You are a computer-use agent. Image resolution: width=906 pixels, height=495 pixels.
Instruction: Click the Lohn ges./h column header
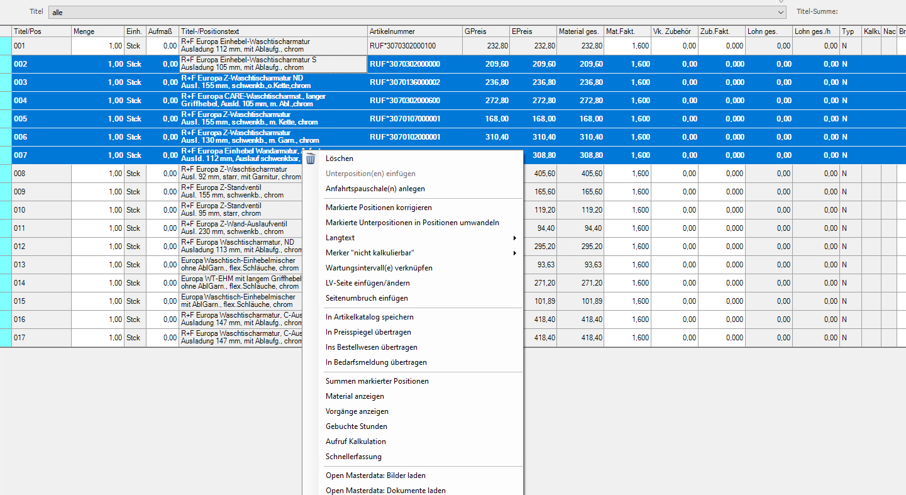(816, 31)
